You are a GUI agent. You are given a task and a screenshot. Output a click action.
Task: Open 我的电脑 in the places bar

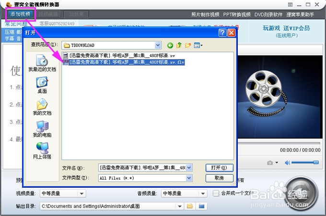[42, 129]
